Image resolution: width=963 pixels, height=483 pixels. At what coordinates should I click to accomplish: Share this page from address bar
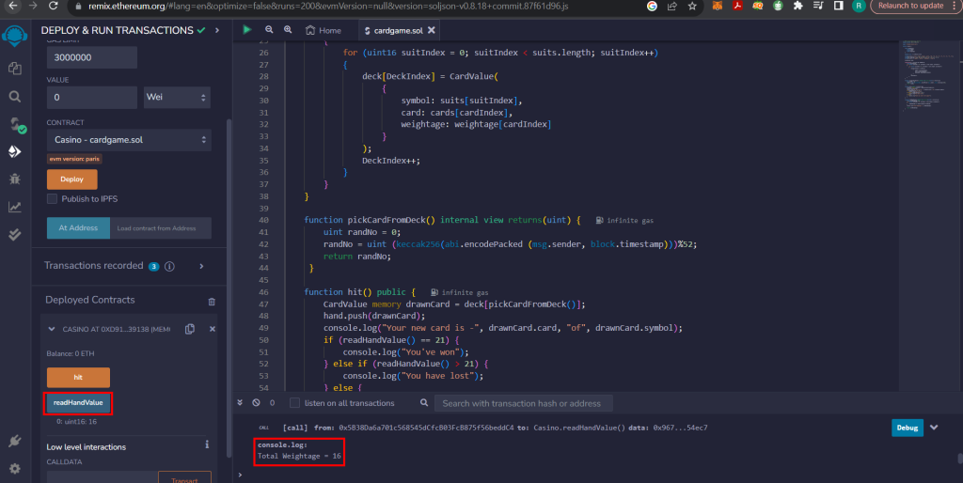[x=671, y=6]
